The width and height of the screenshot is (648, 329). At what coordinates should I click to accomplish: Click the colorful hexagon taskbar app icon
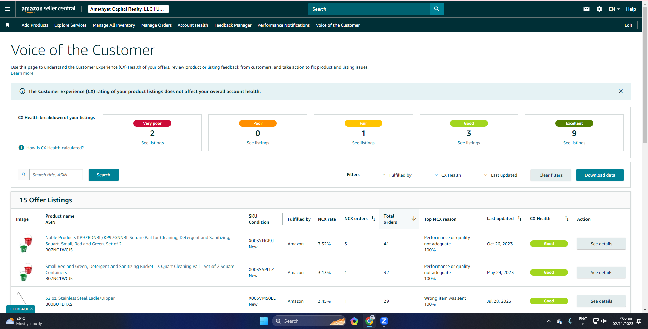point(354,321)
